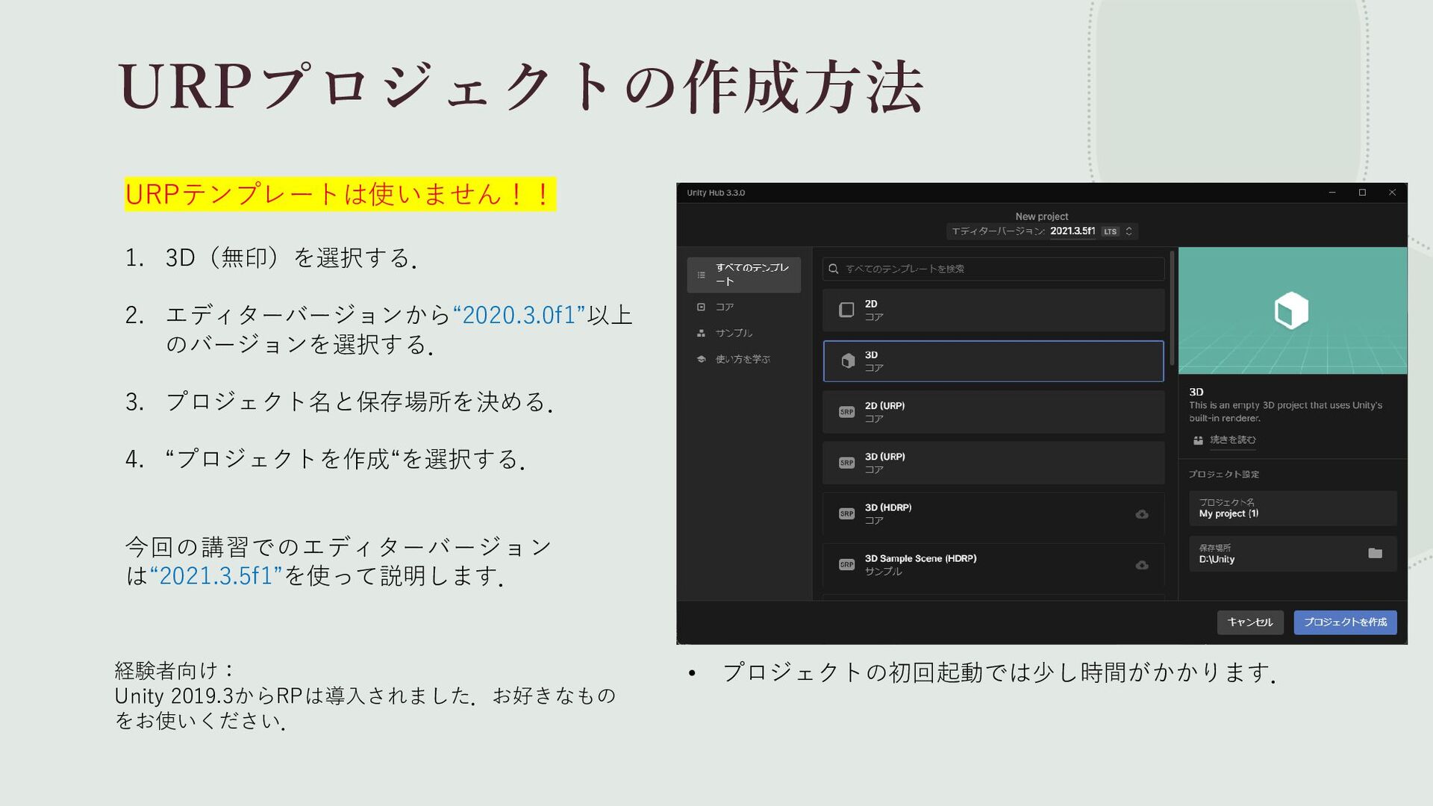Choose the 3D (URP) template
1433x806 pixels.
click(993, 463)
